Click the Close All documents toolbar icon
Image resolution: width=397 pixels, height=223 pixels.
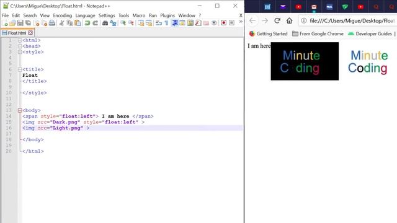click(x=44, y=23)
